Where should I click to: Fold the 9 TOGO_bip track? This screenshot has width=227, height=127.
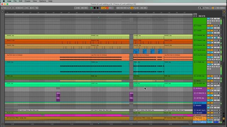pos(195,62)
